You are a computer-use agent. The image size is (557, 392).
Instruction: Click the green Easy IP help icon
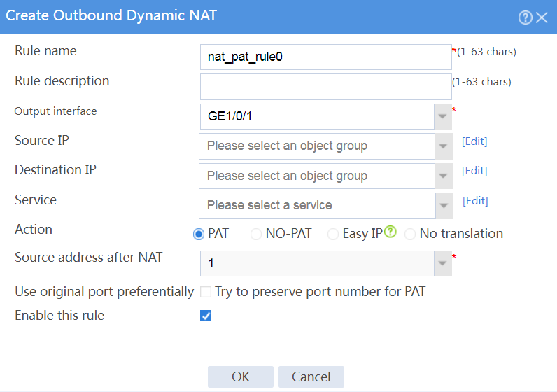(390, 232)
